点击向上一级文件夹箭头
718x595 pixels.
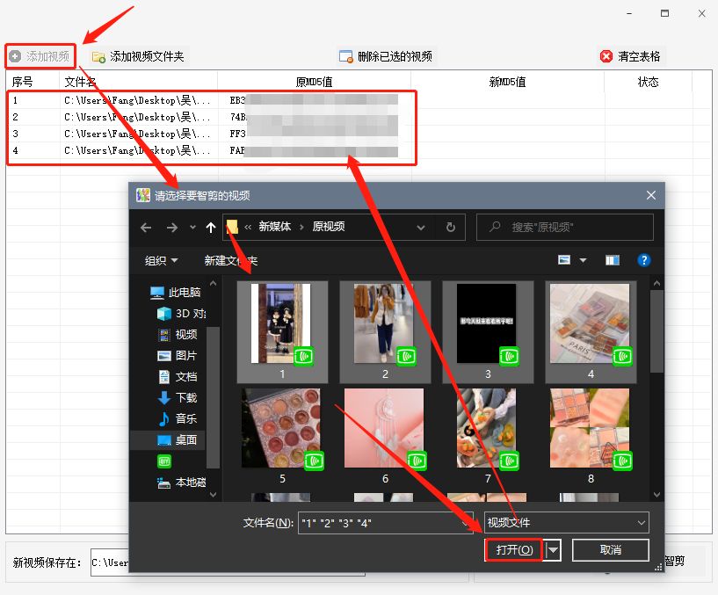[209, 227]
